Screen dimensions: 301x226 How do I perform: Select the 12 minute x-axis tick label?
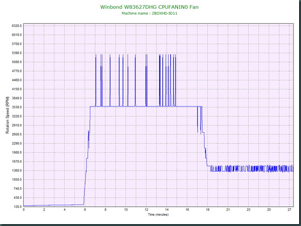[146, 210]
